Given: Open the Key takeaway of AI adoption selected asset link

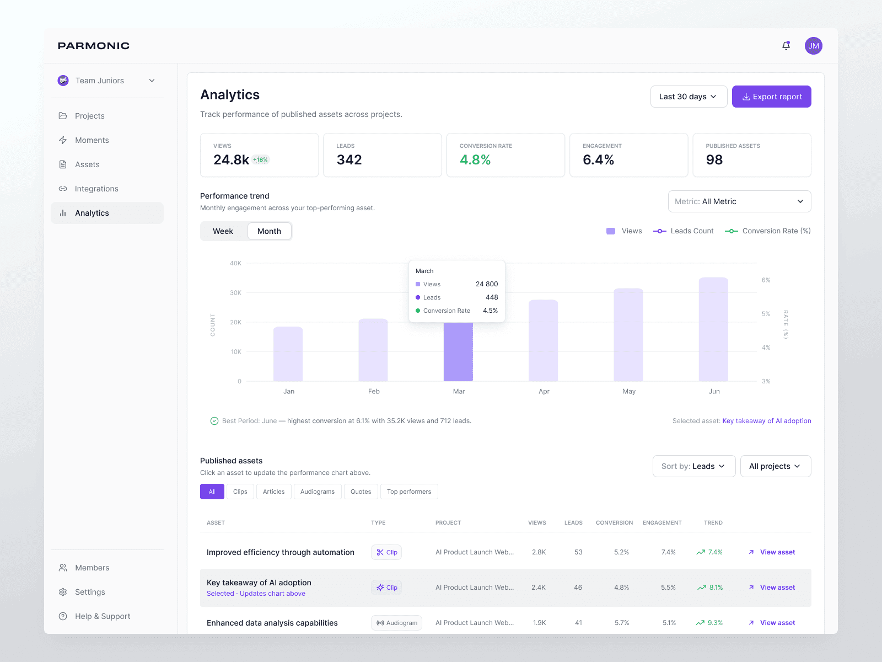Looking at the screenshot, I should 767,421.
